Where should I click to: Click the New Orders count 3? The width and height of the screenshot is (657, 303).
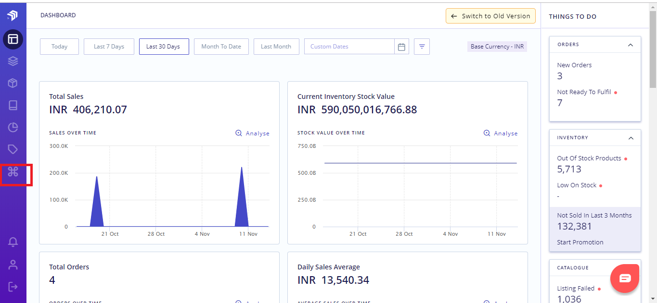click(560, 76)
